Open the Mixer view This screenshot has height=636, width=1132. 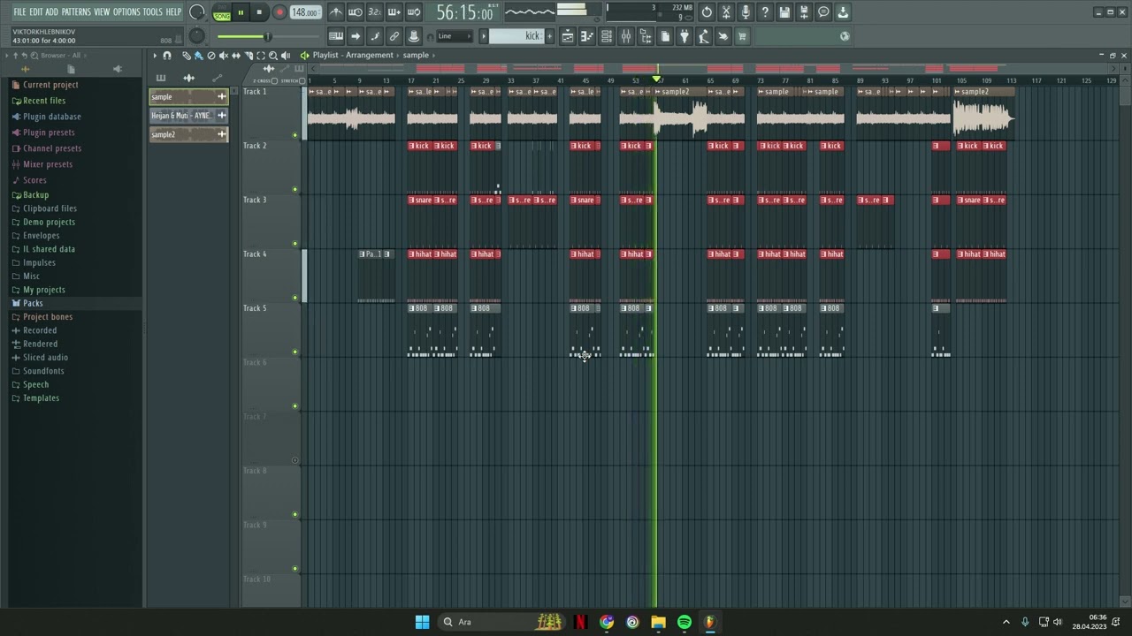click(626, 36)
